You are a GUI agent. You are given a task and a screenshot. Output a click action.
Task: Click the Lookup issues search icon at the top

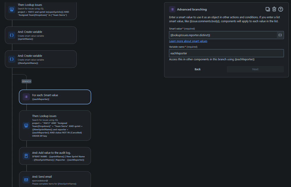[11, 9]
